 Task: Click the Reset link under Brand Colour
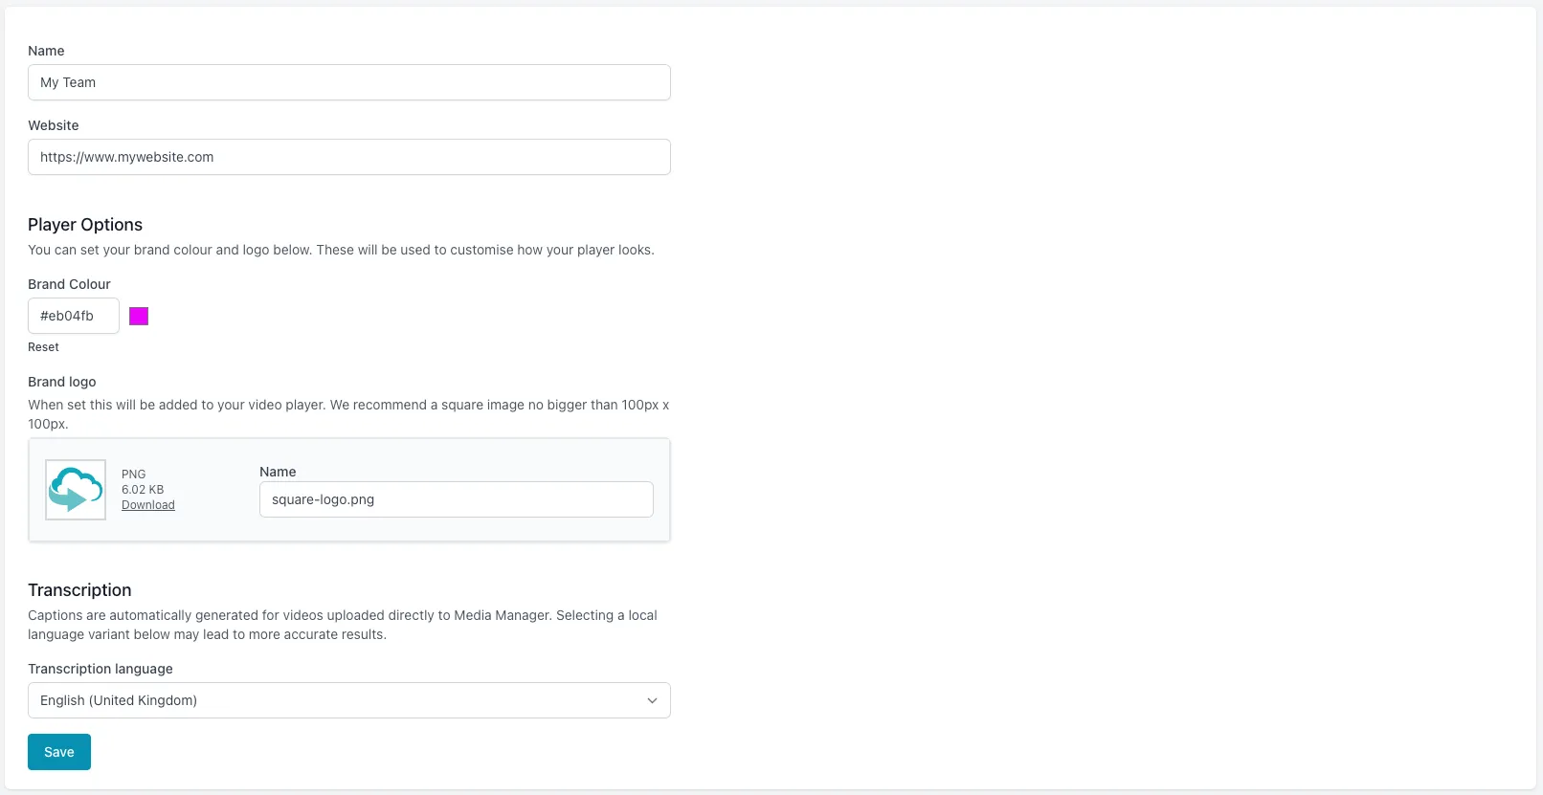coord(43,347)
